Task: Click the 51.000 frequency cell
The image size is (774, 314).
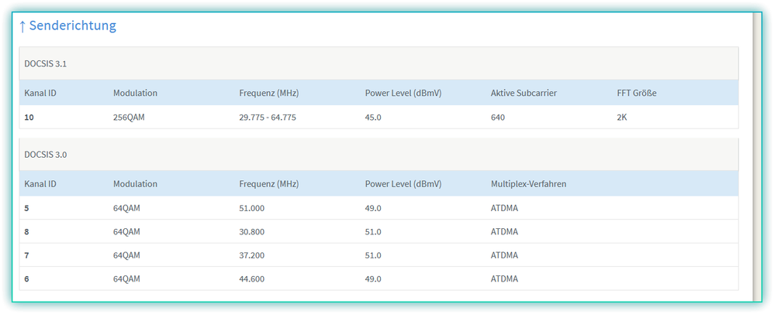Action: point(252,208)
